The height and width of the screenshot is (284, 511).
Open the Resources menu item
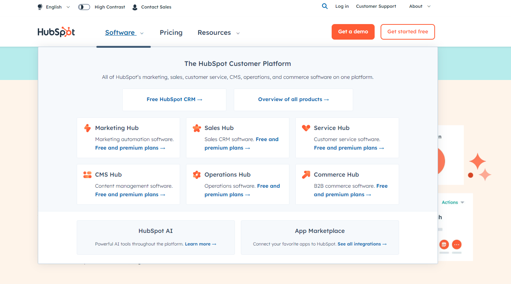(214, 33)
